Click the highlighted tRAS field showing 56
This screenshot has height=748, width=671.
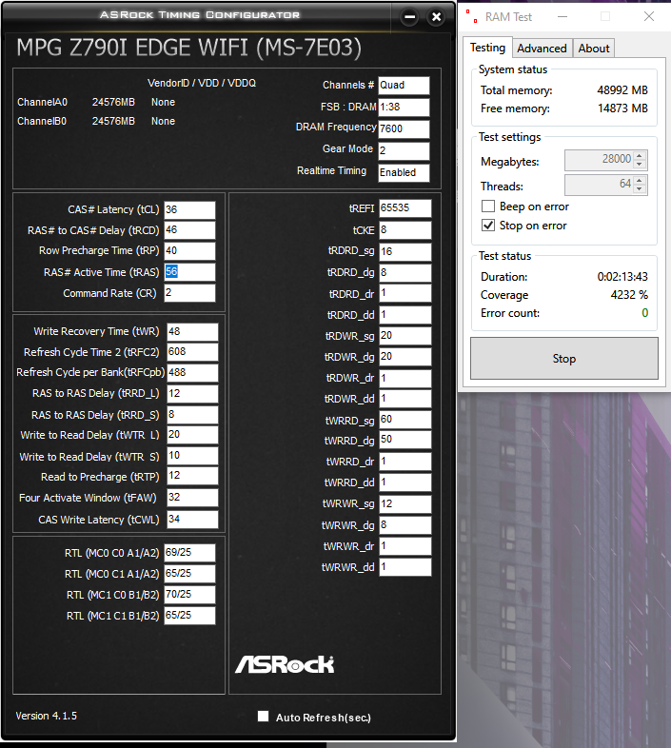(x=189, y=272)
